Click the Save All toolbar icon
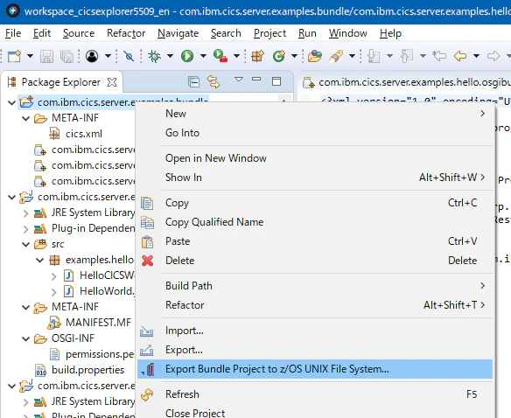Image resolution: width=511 pixels, height=418 pixels. click(x=66, y=56)
